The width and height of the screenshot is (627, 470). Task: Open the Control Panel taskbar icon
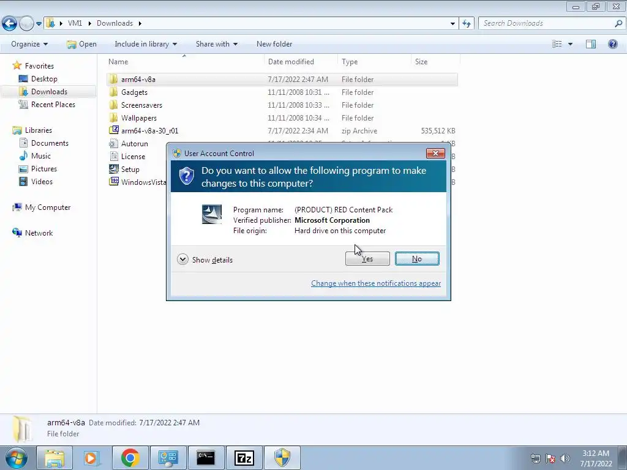pos(168,458)
